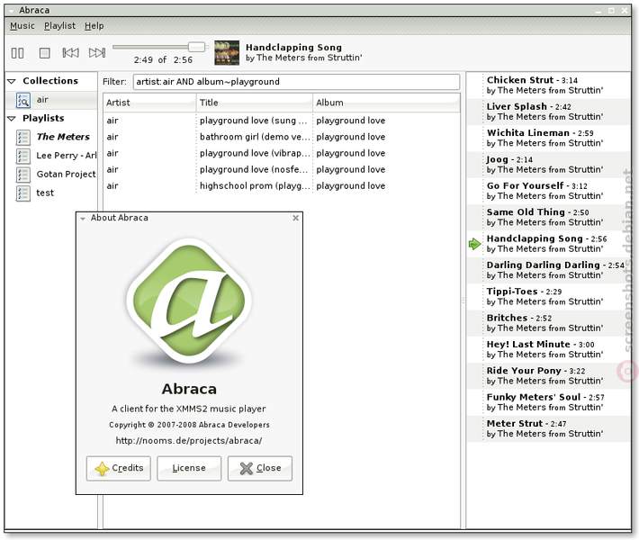This screenshot has width=639, height=540.
Task: Click the test playlist icon
Action: click(23, 193)
